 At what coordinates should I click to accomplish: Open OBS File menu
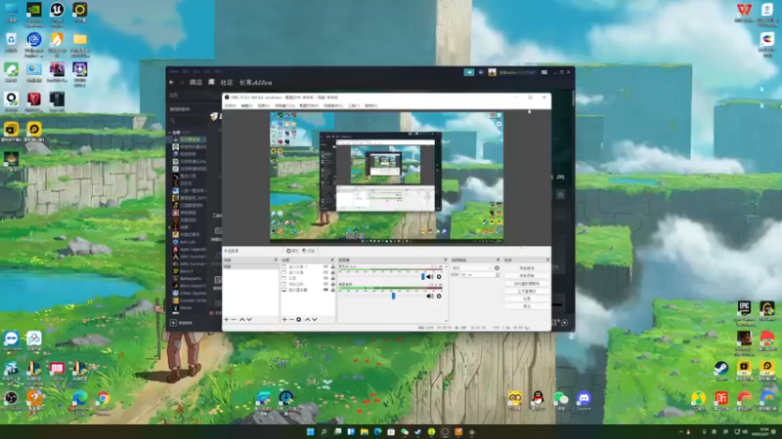(230, 105)
